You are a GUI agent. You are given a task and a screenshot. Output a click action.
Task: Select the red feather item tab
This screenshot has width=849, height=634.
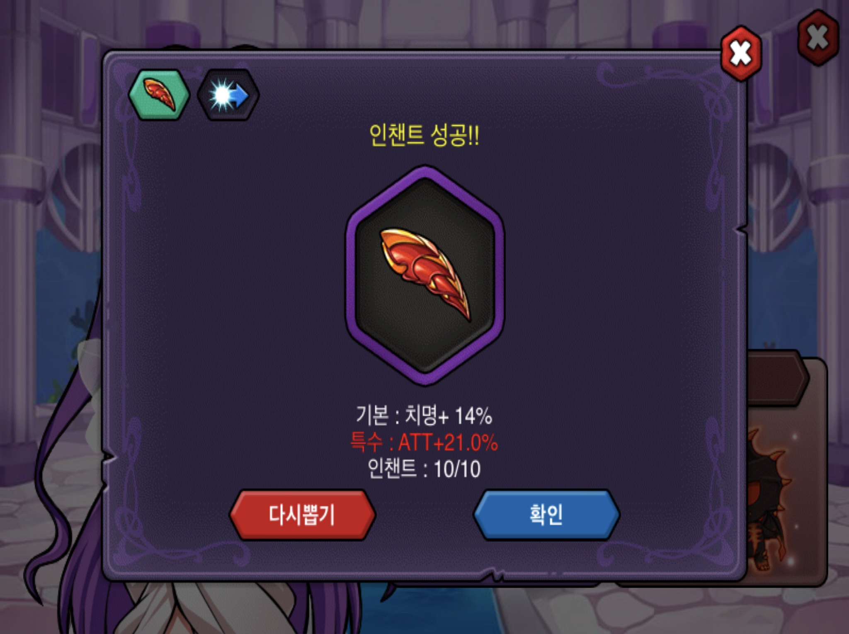(x=159, y=95)
